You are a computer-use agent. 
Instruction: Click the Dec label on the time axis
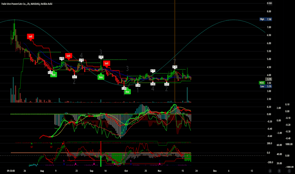click(x=215, y=171)
